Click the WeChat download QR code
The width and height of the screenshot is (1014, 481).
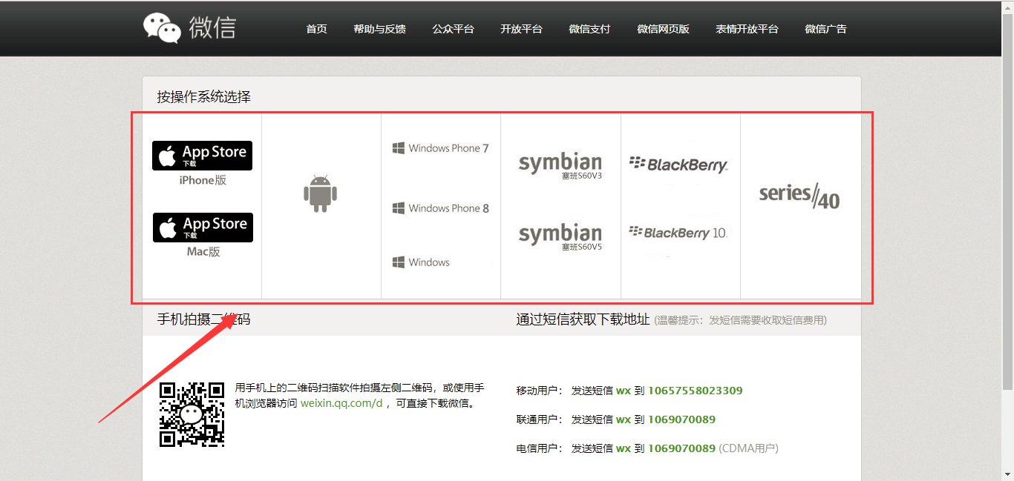(x=192, y=414)
